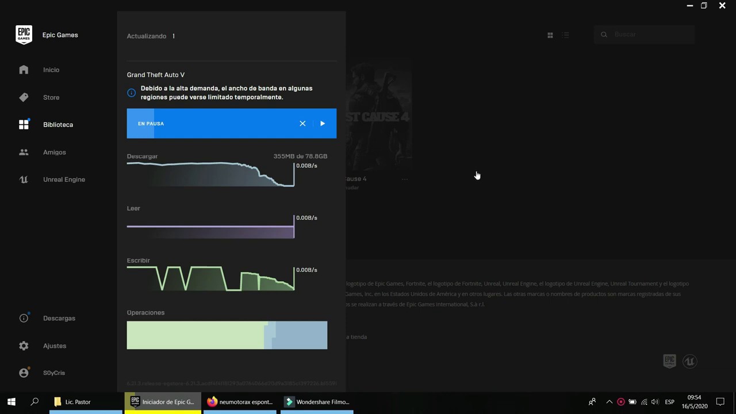
Task: Open the People tray icon
Action: 592,402
